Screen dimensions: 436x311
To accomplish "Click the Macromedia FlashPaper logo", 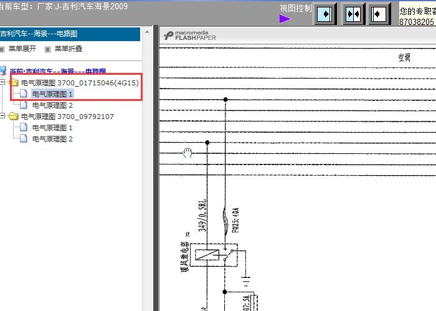I will 190,36.
